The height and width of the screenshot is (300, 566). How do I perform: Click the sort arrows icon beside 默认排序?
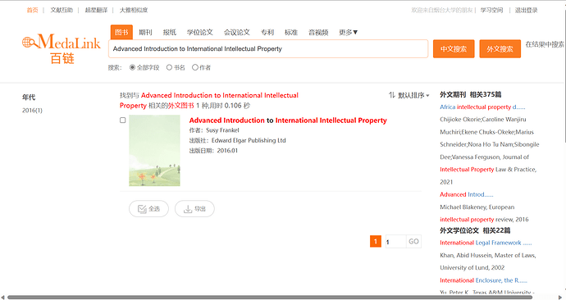click(x=391, y=95)
